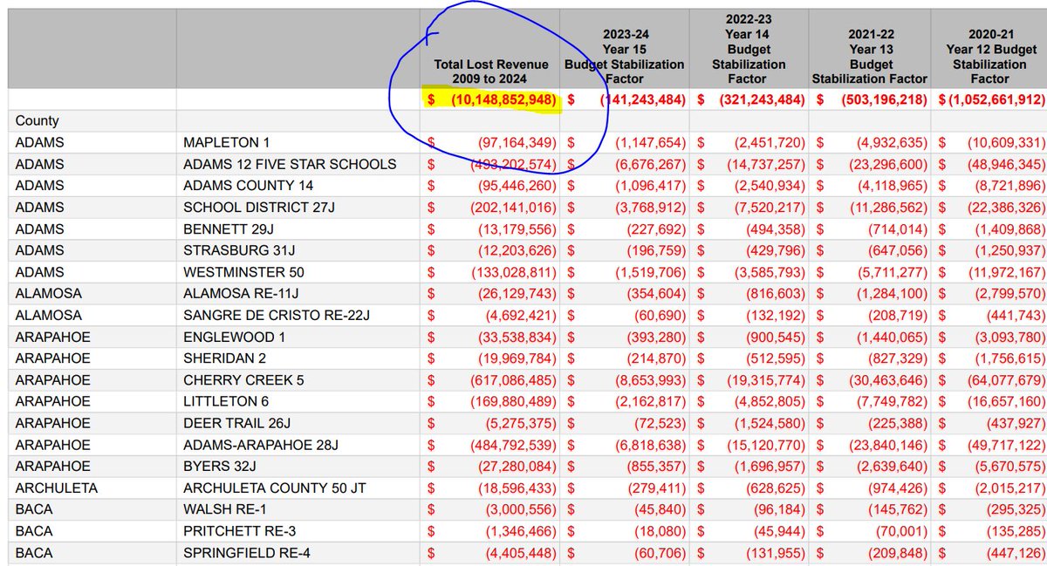
Task: Select value (14,737,257) for Adams 12
Action: coord(767,164)
